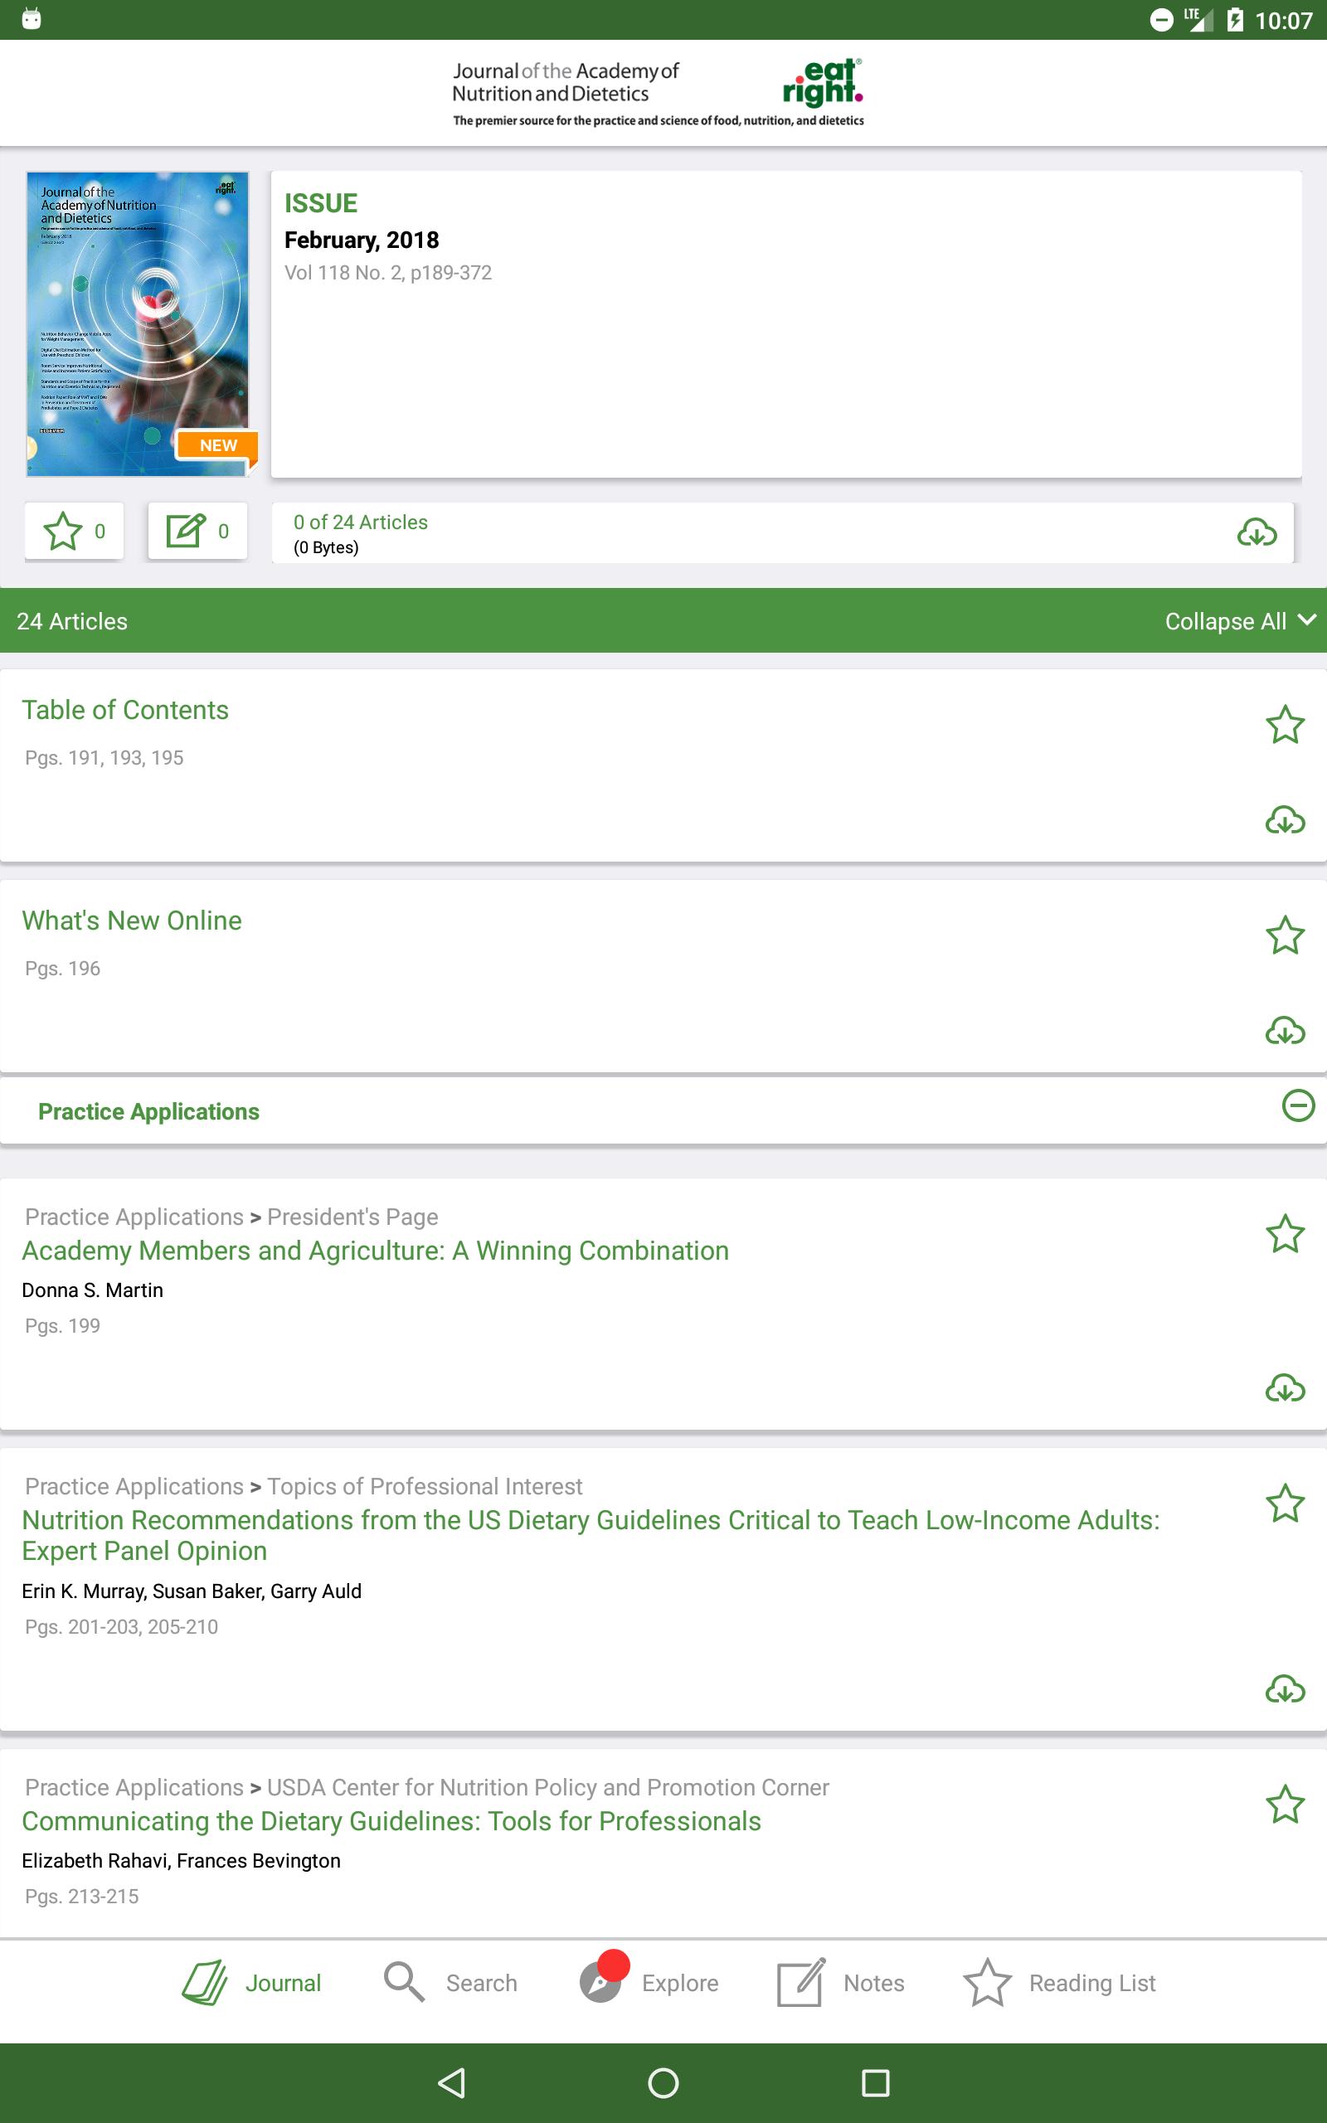
Task: Tap "President's Page" breadcrumb
Action: click(x=352, y=1217)
